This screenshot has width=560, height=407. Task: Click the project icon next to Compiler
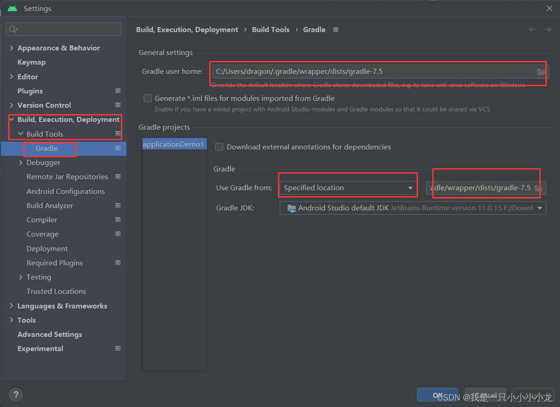coord(118,220)
